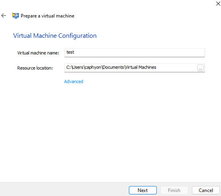Click the word 'test' in name field
Screen dimensions: 221x196
(70, 52)
